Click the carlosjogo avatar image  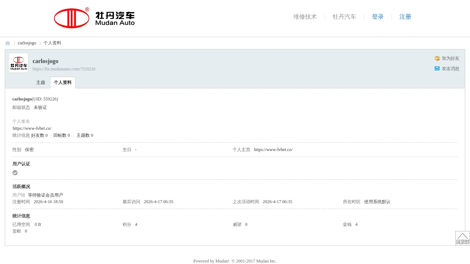pos(19,63)
